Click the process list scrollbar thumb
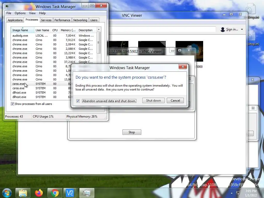Viewport: 264px width, 198px height. 99,43
